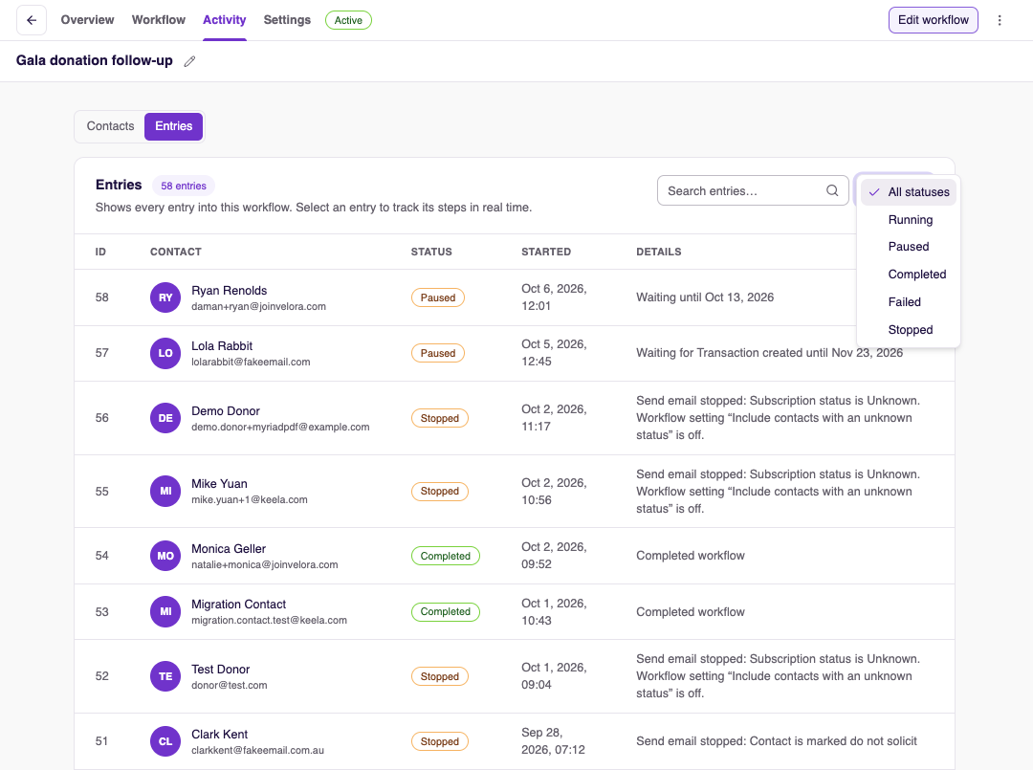
Task: Switch to the Workflow tab
Action: pyautogui.click(x=158, y=20)
